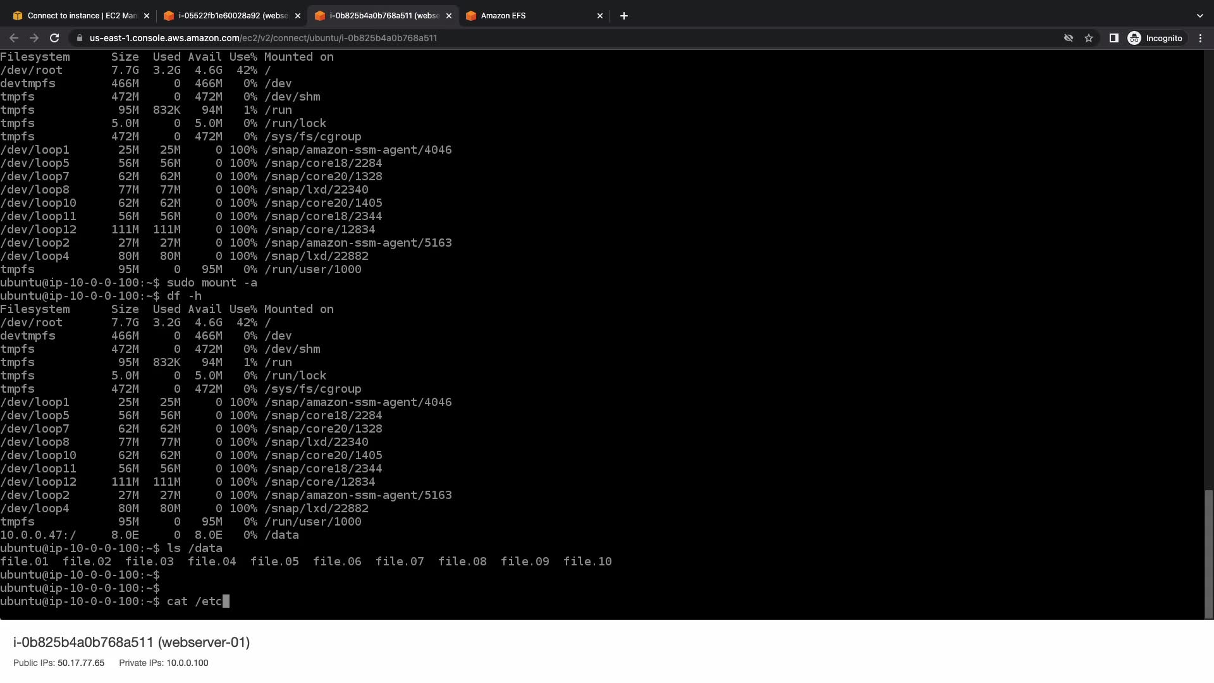The width and height of the screenshot is (1214, 683).
Task: Open the side panel icon
Action: 1114,38
